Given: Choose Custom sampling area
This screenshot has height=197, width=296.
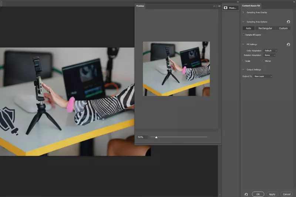Looking at the screenshot, I should 283,28.
